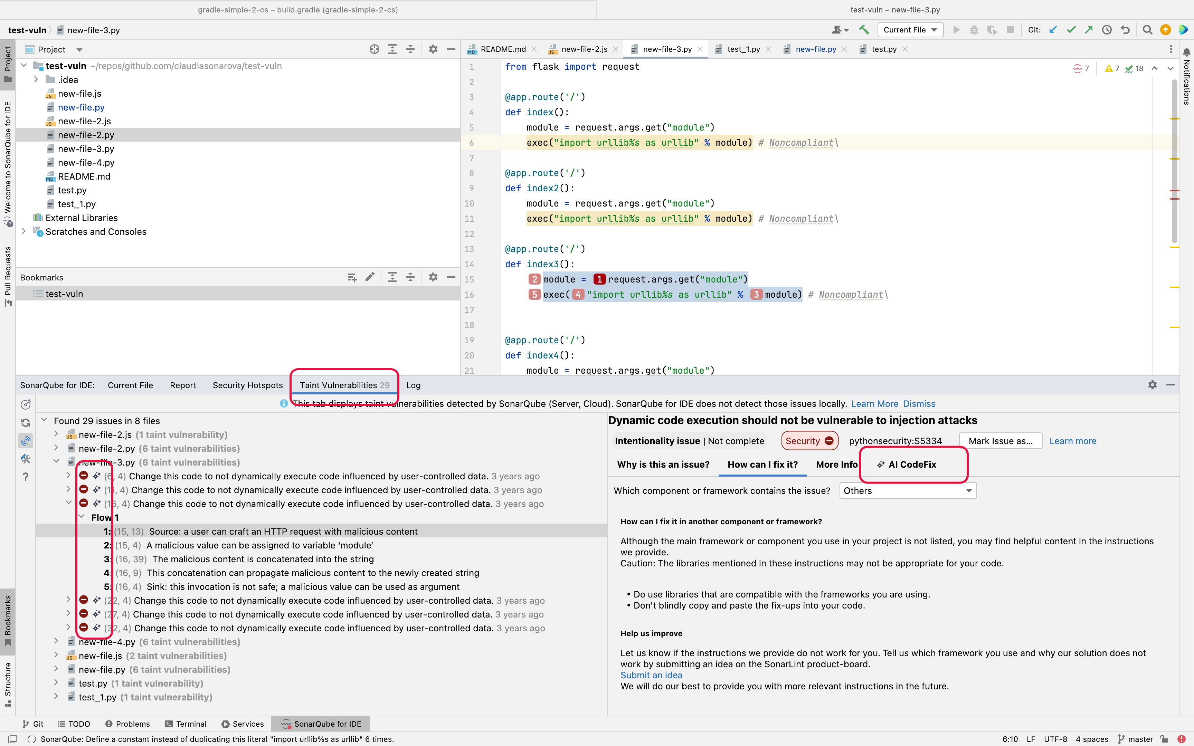Screen dimensions: 1194x746
Task: Click the orange IDE update icon
Action: (1165, 30)
